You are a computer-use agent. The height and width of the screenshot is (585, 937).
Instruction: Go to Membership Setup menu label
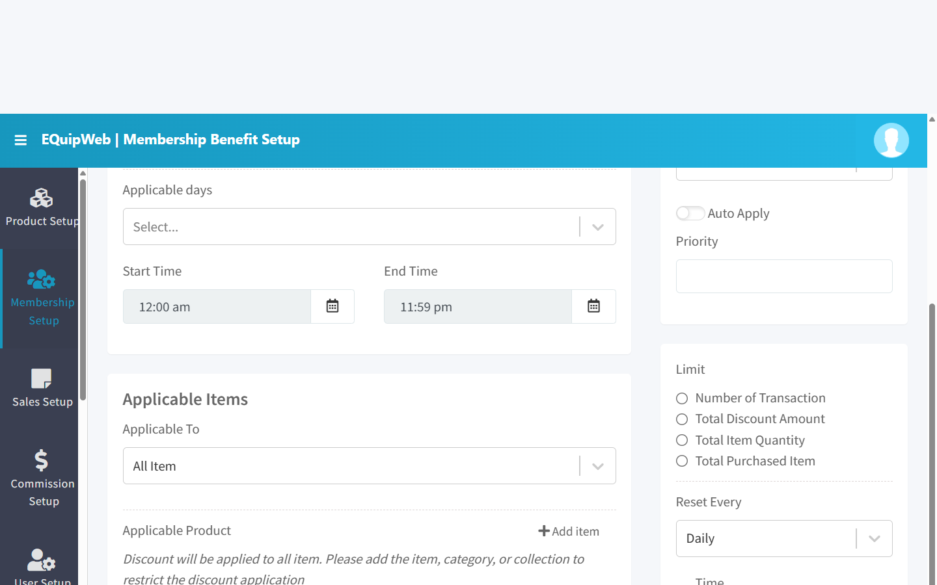pos(42,311)
